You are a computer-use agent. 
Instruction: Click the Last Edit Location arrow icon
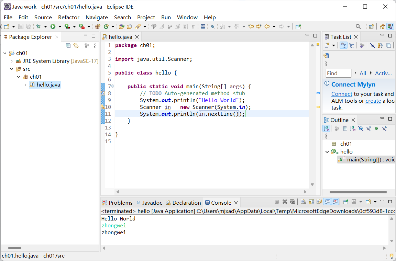point(251,26)
